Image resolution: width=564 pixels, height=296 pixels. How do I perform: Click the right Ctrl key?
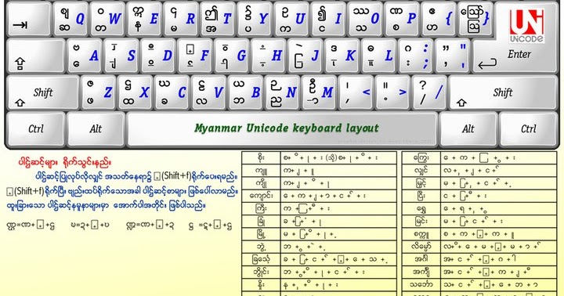click(529, 128)
